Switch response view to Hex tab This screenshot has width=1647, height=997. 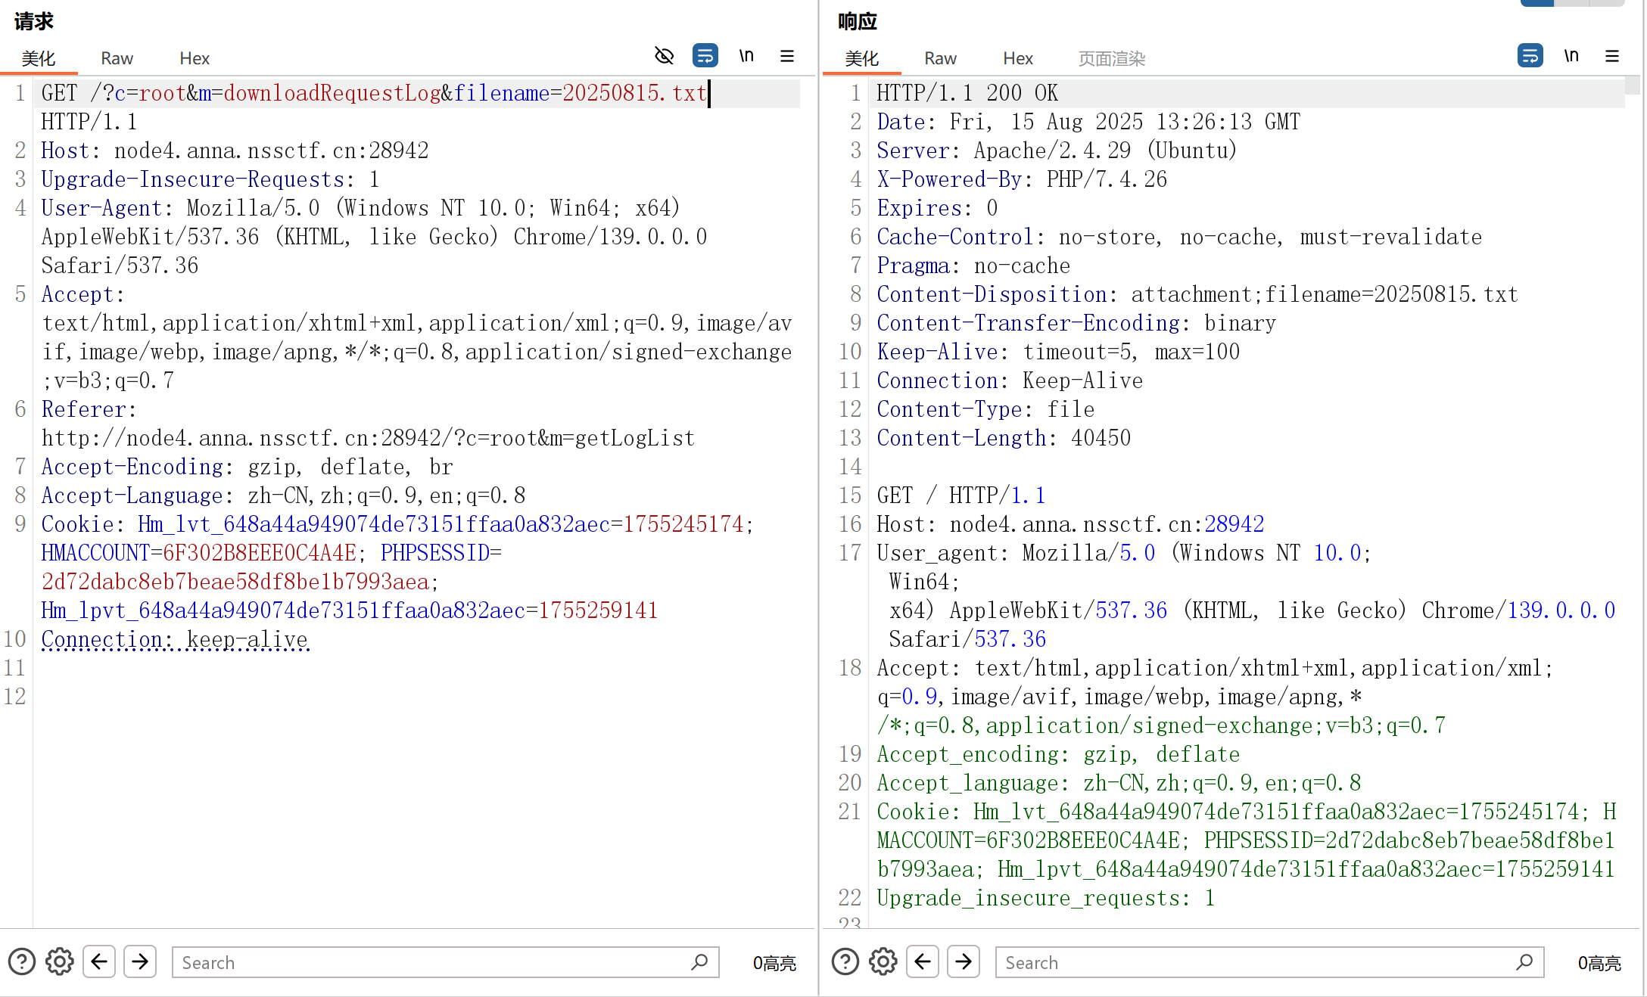(x=1018, y=58)
